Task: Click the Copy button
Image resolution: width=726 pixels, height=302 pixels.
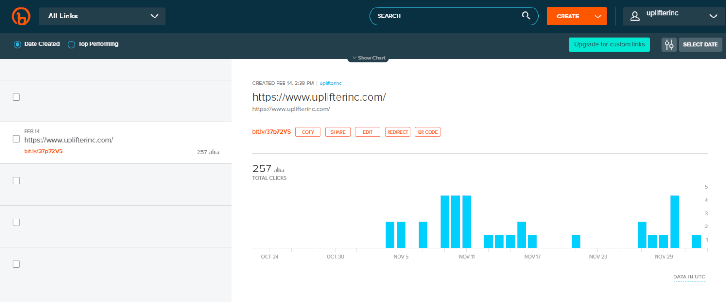Action: click(x=308, y=132)
